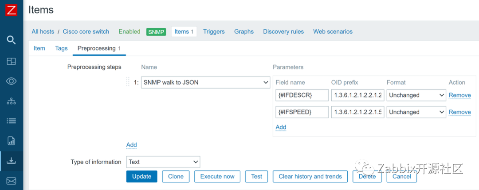The image size is (479, 190).
Task: Switch to the Tags tab
Action: pos(61,48)
